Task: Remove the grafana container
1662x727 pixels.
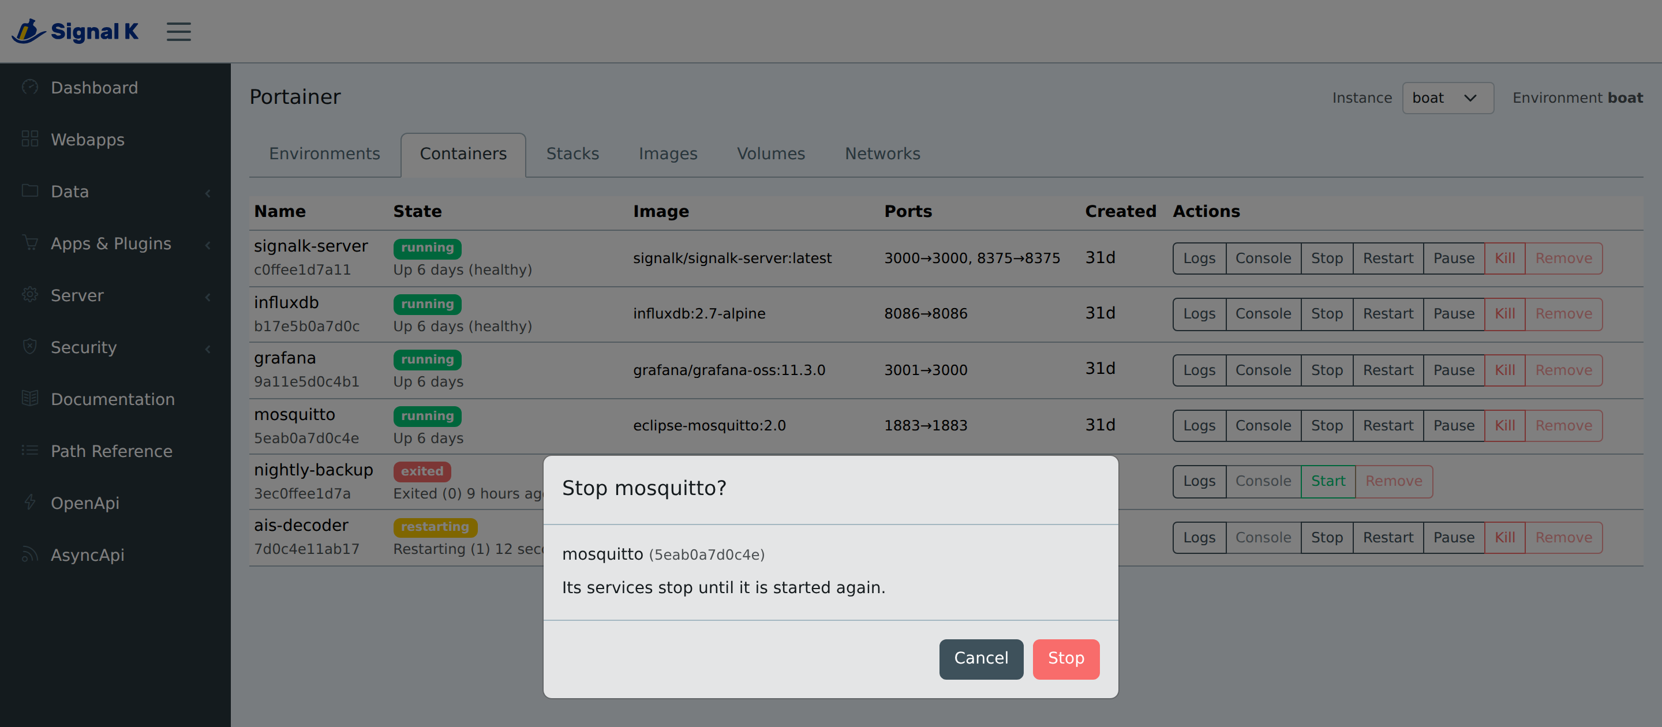Action: [x=1563, y=370]
